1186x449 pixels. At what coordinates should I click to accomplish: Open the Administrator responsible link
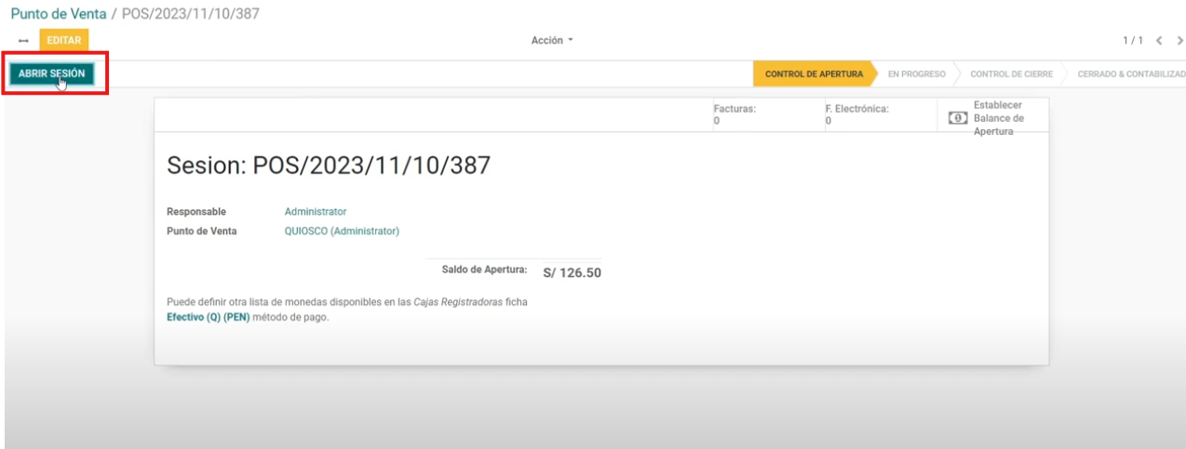tap(316, 212)
